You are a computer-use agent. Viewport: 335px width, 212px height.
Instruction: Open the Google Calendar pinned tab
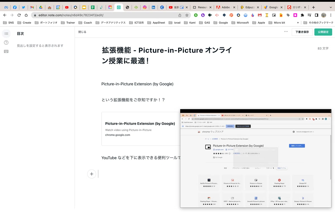click(x=58, y=7)
